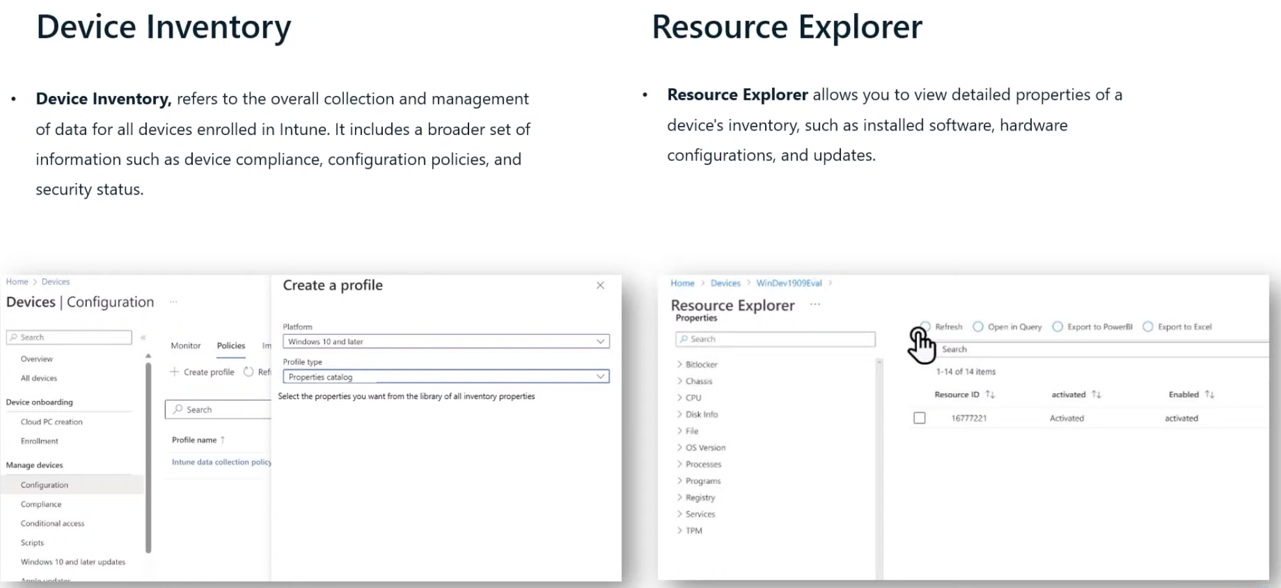
Task: Open the ellipsis menu beside Devices | Configuration
Action: pos(173,302)
